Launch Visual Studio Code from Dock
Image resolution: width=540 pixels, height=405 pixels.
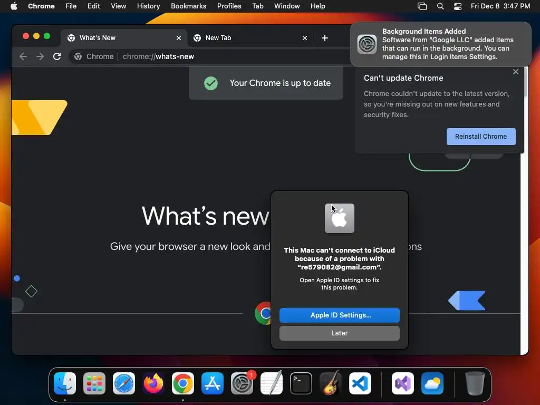(x=360, y=383)
